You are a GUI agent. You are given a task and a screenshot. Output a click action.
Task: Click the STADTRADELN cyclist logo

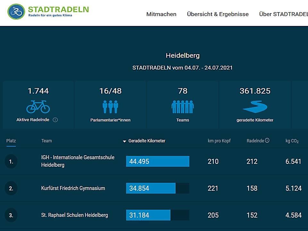click(x=16, y=12)
